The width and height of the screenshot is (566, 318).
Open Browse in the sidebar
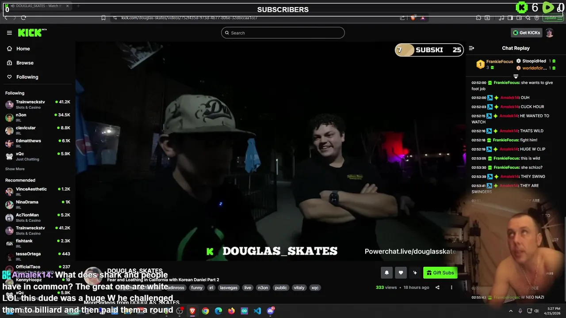tap(37, 63)
